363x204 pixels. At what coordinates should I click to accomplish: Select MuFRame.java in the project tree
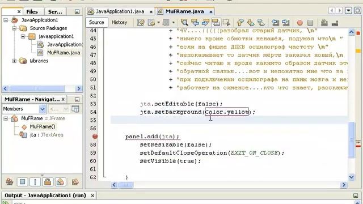pos(64,53)
